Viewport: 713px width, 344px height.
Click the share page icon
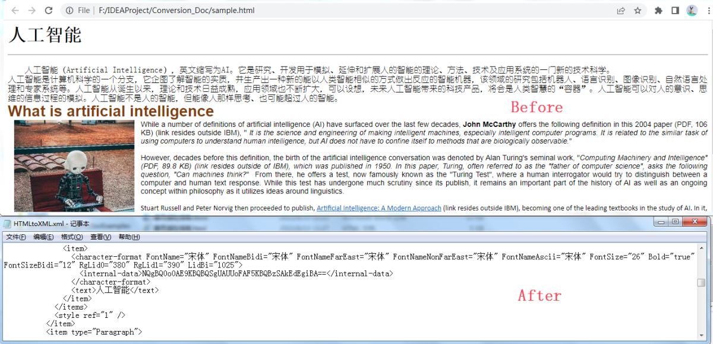(621, 10)
